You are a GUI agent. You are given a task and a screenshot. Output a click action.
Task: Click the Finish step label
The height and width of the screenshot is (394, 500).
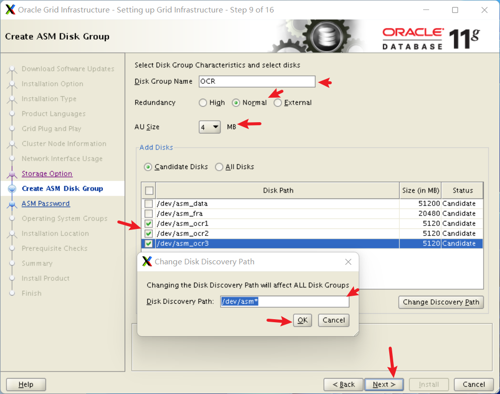pyautogui.click(x=31, y=294)
